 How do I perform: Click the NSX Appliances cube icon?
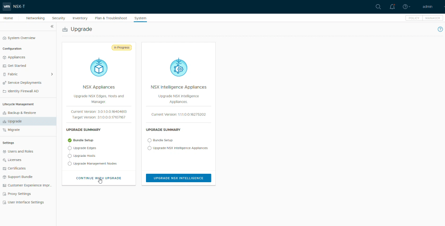click(x=99, y=68)
